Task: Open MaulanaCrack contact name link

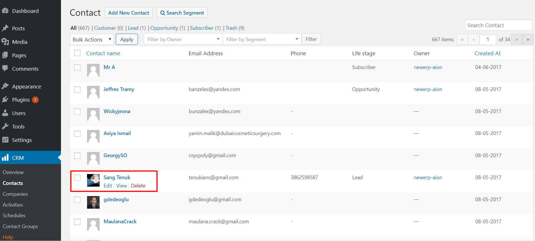Action: coord(120,222)
